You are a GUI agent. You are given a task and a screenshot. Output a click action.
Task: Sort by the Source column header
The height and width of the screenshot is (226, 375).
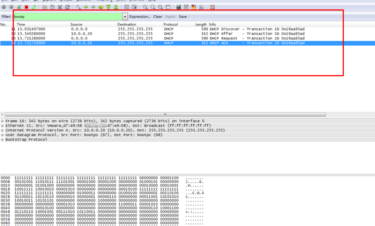pos(76,25)
